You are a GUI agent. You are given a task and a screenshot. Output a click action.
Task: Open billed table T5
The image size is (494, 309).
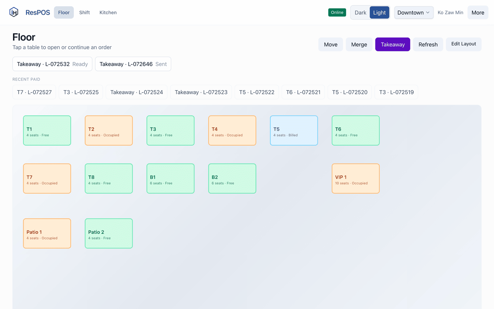click(294, 130)
